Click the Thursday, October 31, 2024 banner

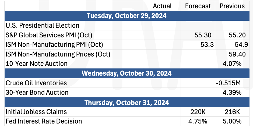pyautogui.click(x=127, y=102)
